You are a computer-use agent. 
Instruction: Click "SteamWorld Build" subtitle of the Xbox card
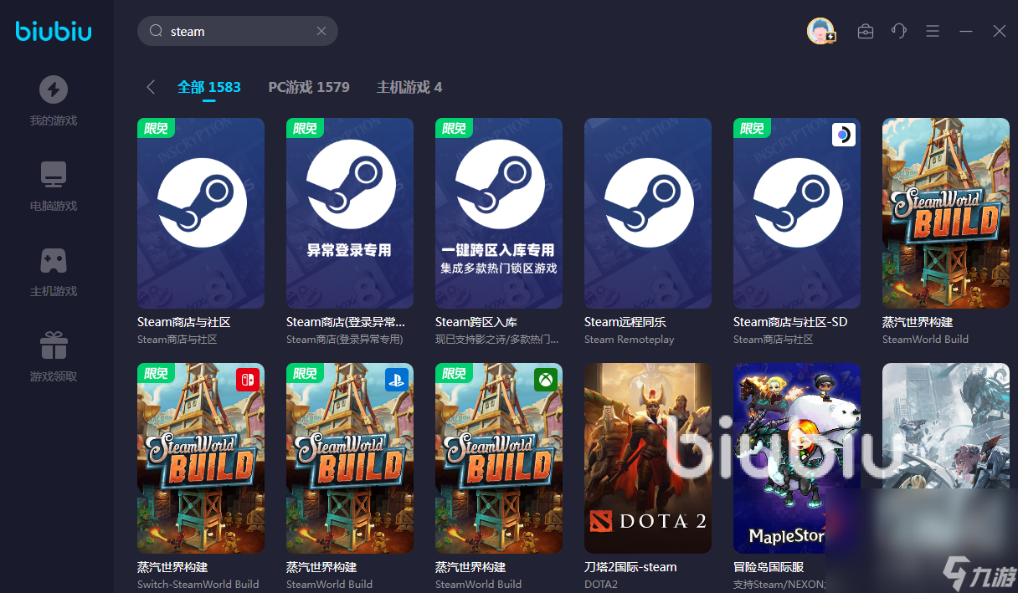pyautogui.click(x=478, y=585)
